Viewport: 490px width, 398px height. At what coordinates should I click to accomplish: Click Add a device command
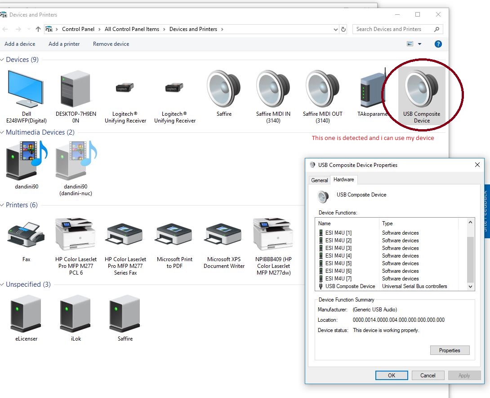point(20,44)
